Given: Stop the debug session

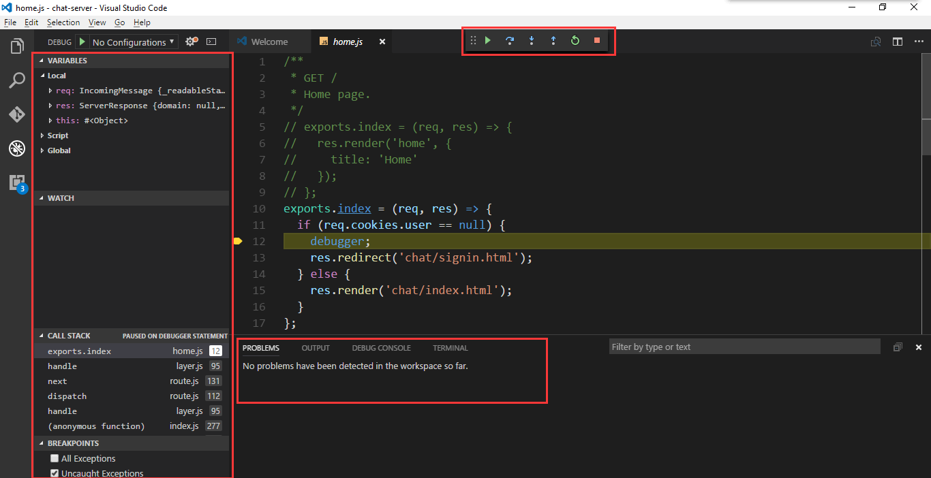Looking at the screenshot, I should [596, 41].
